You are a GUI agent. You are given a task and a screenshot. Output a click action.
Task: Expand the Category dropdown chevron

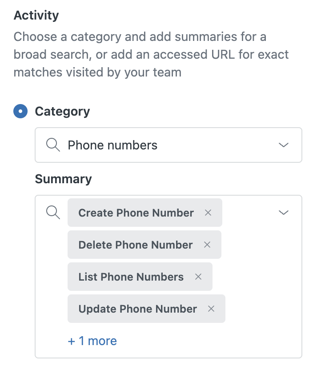point(283,145)
